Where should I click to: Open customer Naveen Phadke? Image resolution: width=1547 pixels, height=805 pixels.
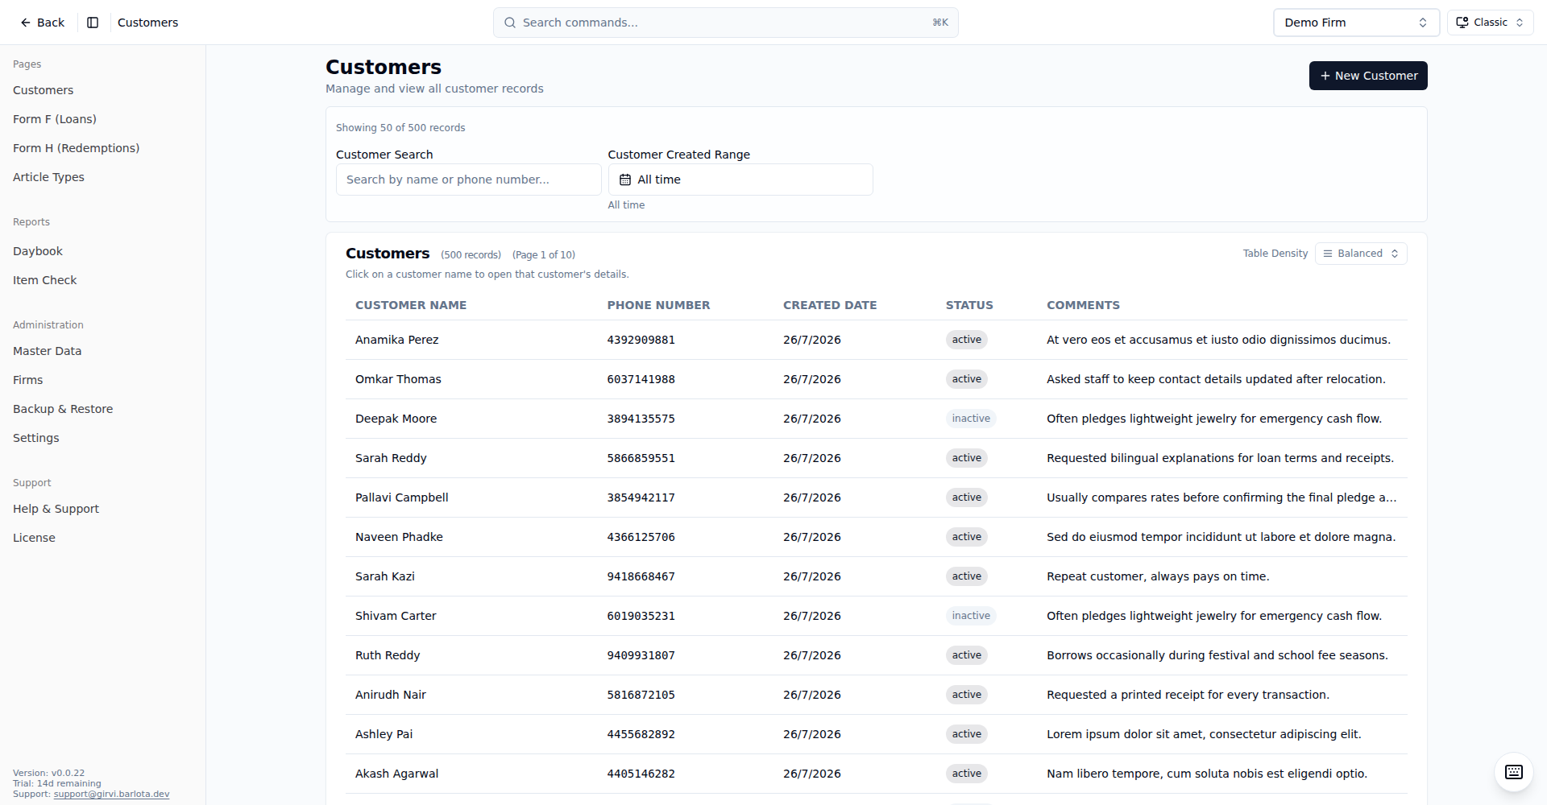[x=399, y=537]
